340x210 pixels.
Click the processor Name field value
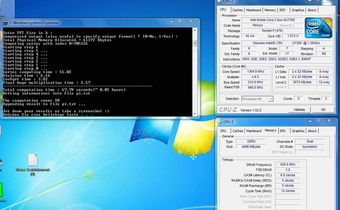272,20
